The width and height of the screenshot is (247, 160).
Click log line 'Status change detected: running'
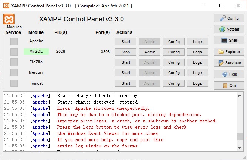tap(97, 96)
